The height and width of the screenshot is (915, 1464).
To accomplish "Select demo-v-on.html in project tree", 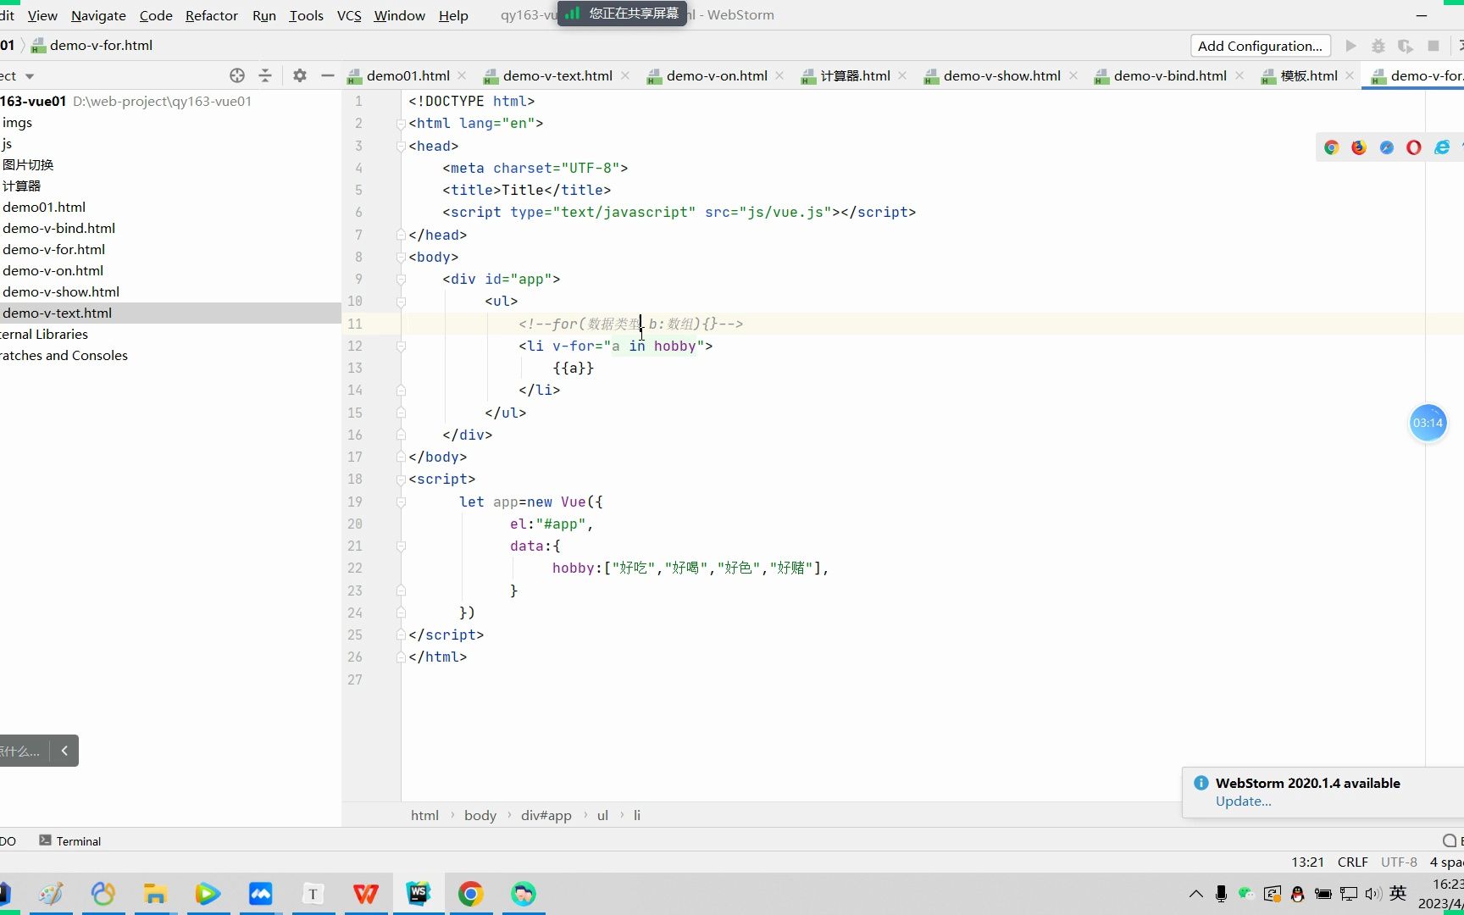I will [x=53, y=270].
